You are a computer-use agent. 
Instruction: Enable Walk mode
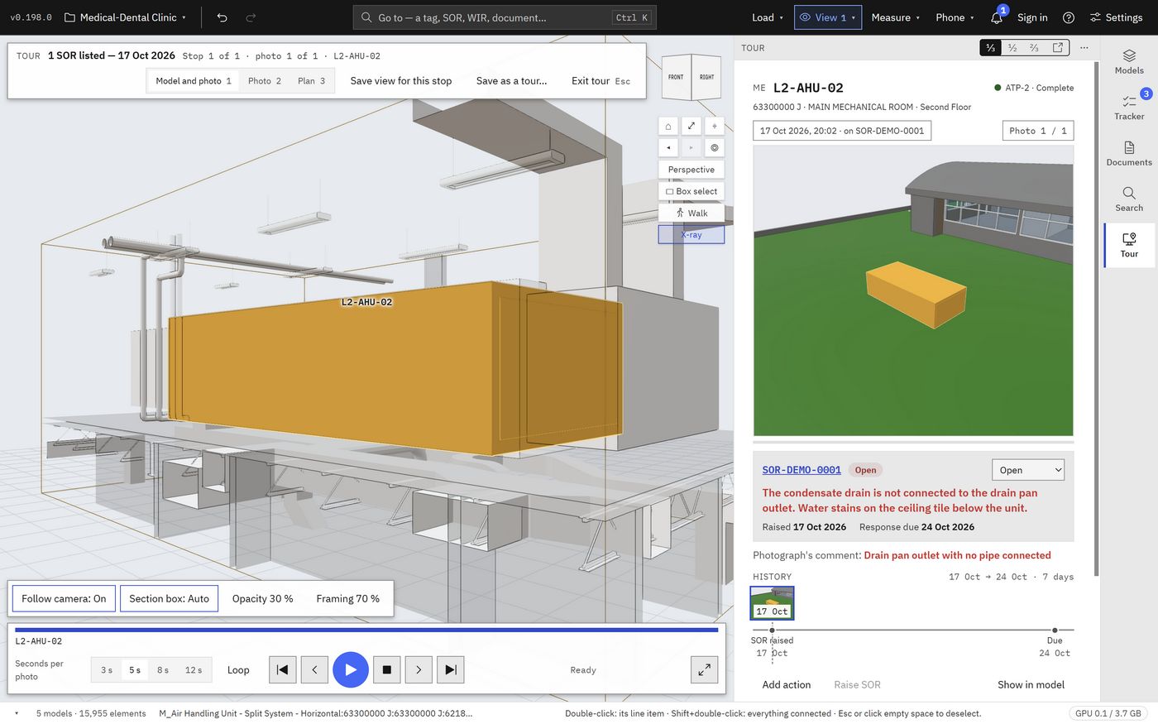(691, 213)
